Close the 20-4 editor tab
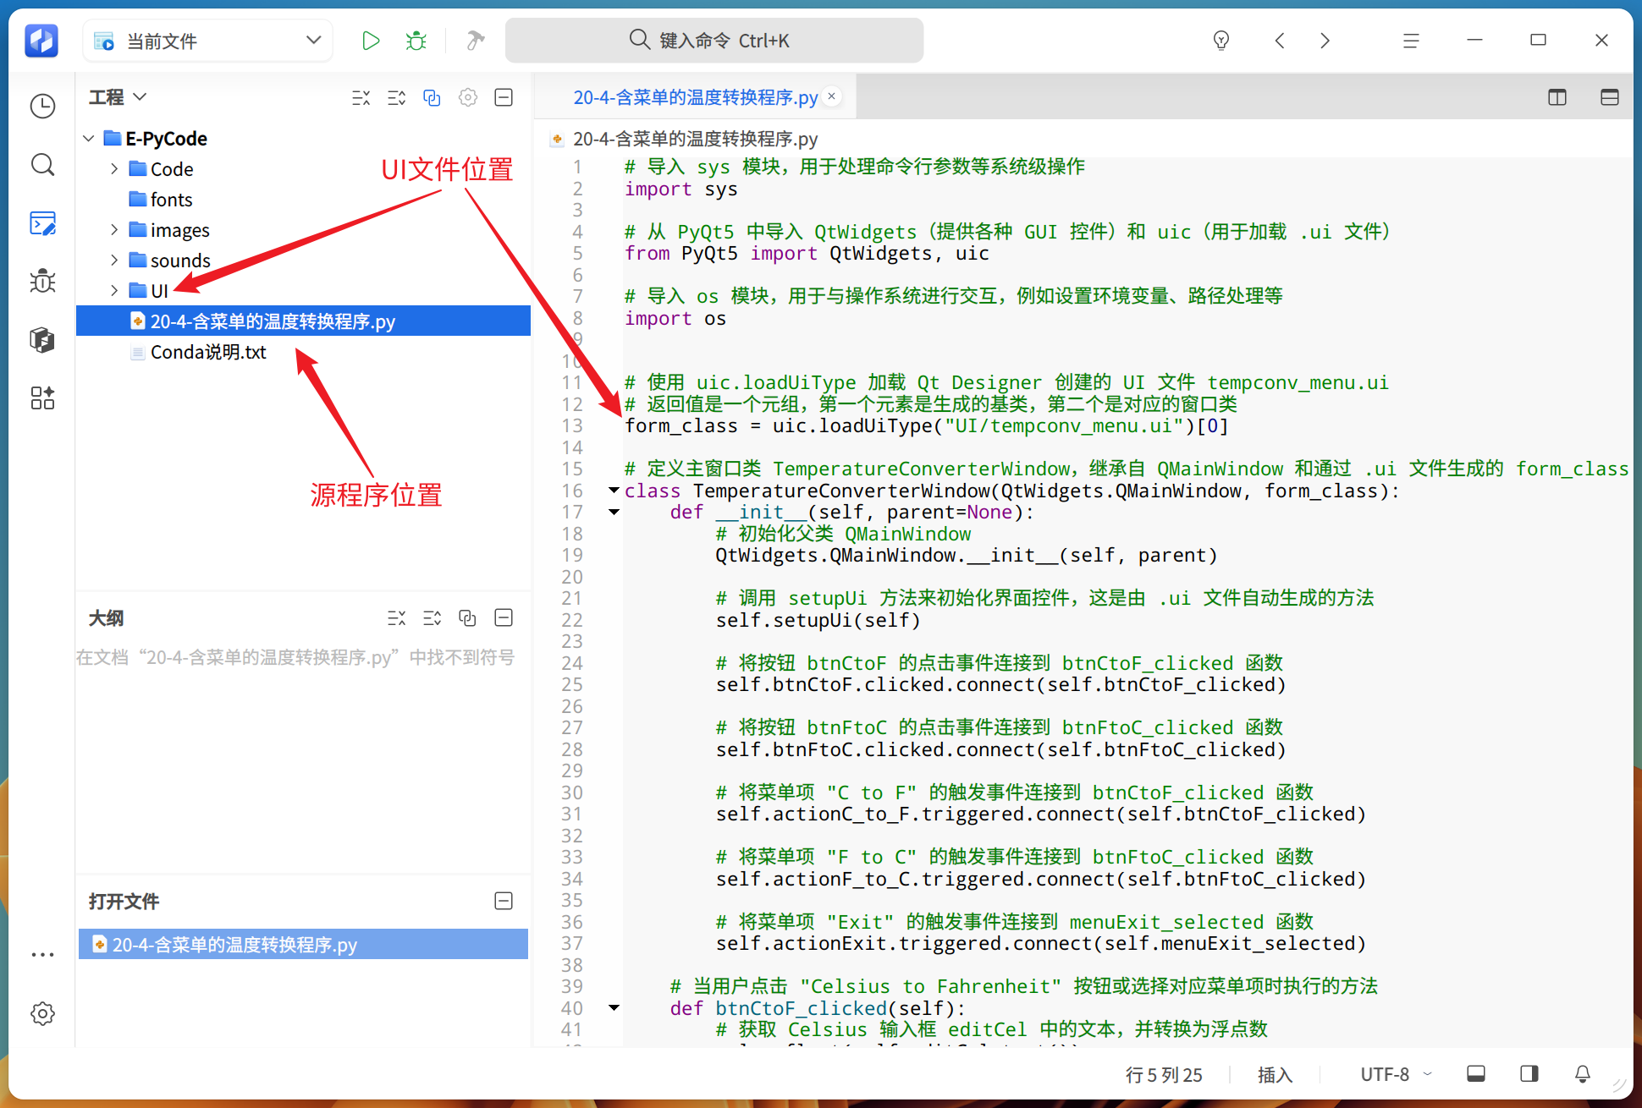This screenshot has height=1108, width=1642. (x=832, y=96)
